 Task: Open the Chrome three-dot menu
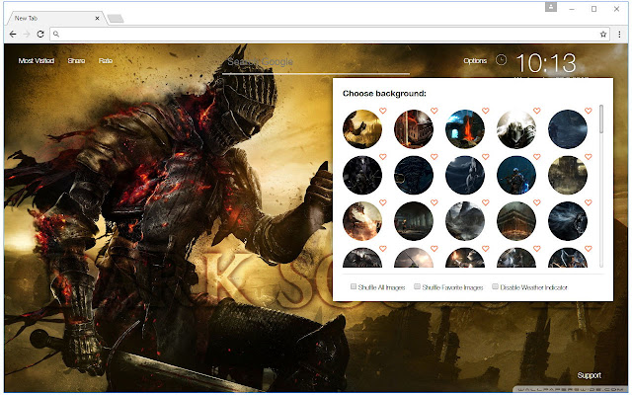619,35
